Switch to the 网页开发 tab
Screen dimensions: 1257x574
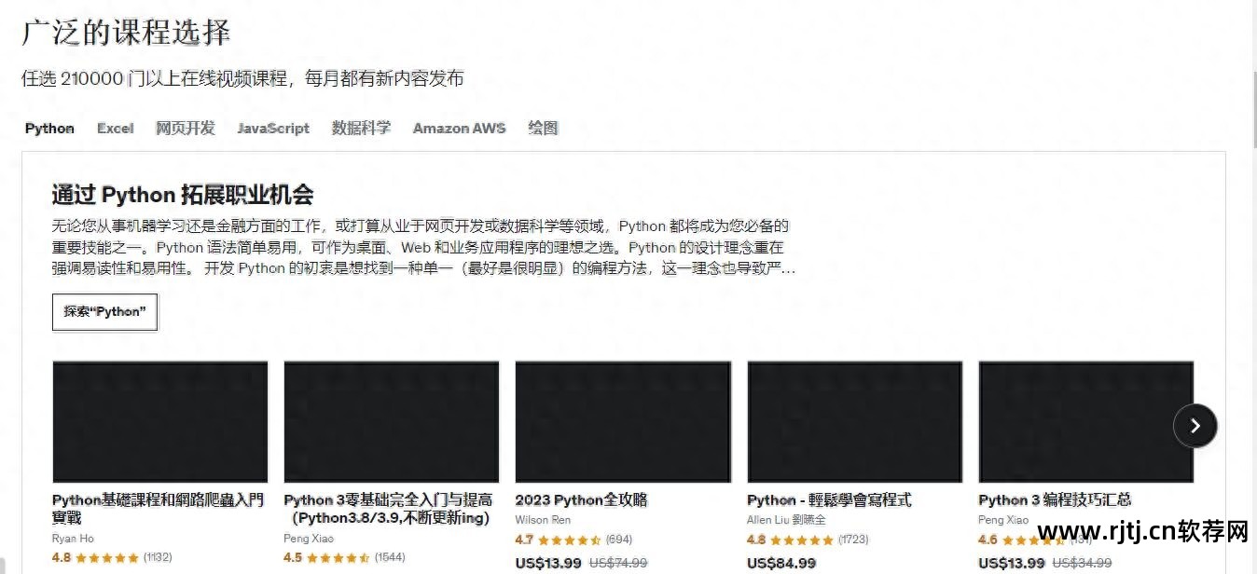[185, 129]
